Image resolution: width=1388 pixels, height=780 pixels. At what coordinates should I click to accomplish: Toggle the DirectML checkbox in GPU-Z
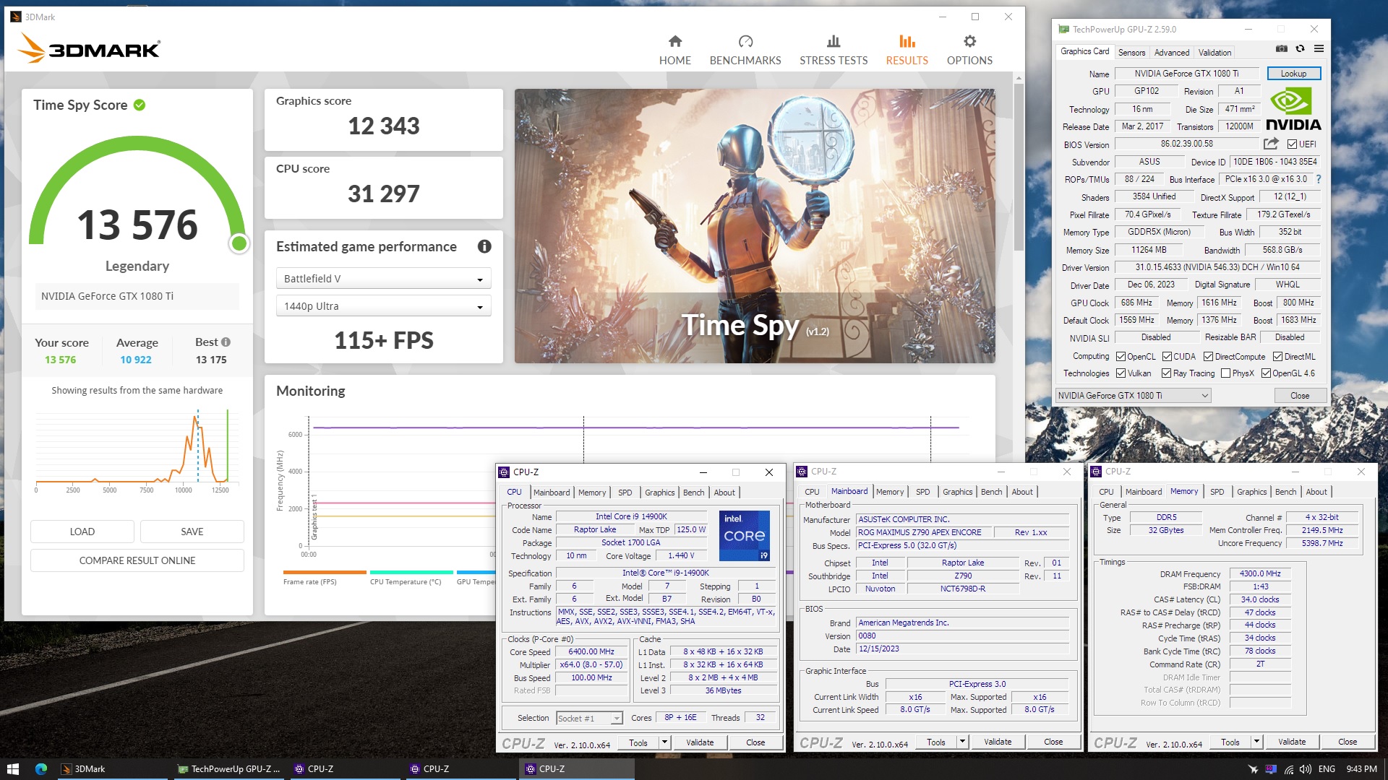(x=1277, y=357)
